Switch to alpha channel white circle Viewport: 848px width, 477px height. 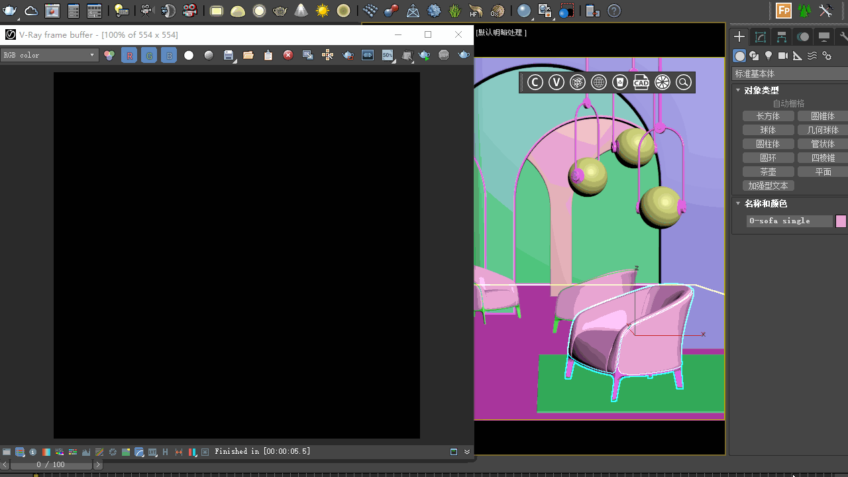tap(189, 56)
